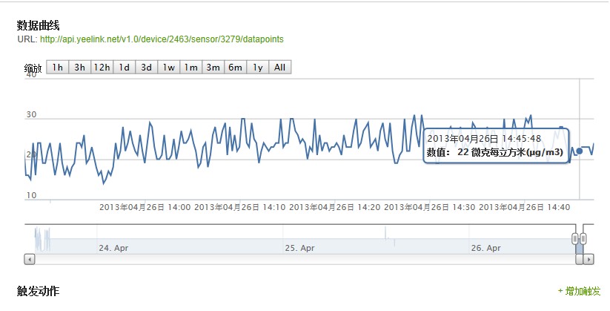Set zoom range to 1y

pos(257,68)
